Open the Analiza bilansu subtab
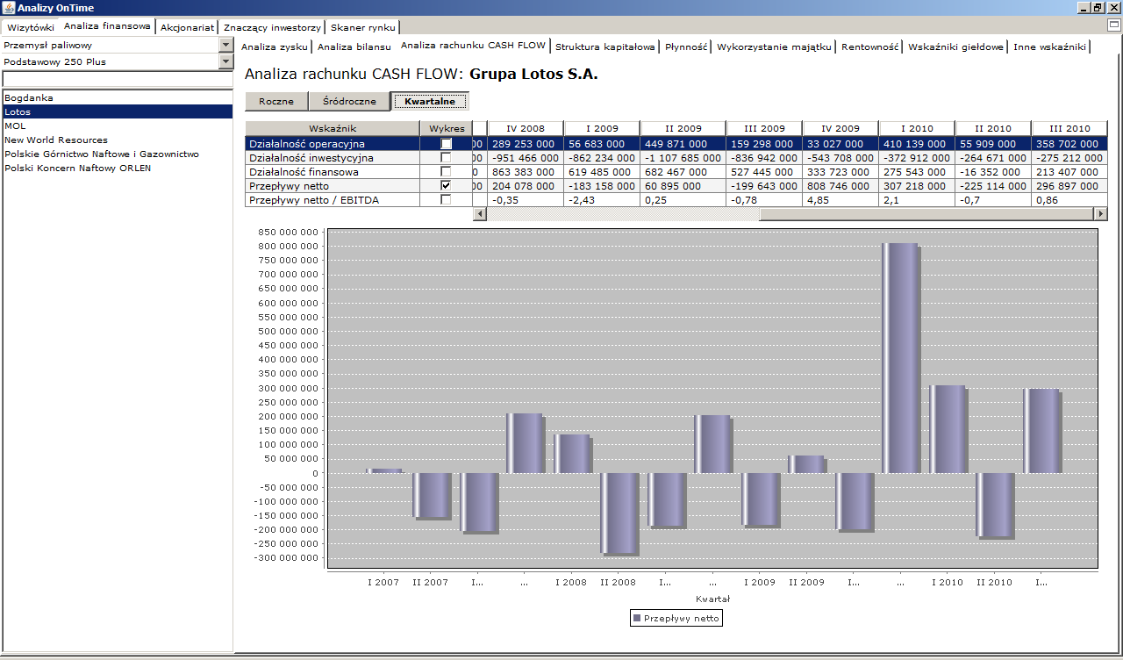The image size is (1123, 660). [354, 47]
